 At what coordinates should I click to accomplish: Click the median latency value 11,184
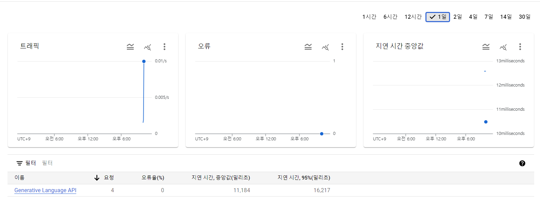pos(242,190)
